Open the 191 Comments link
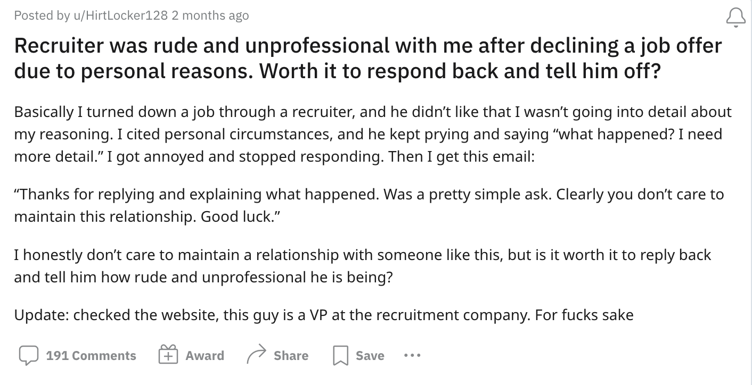 tap(91, 356)
